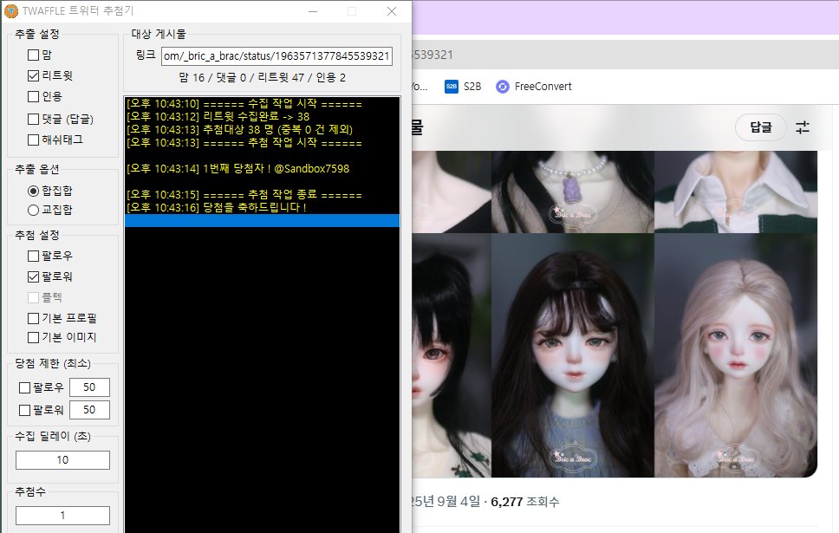Click the 수집 작업 시작 log line
The height and width of the screenshot is (533, 839).
tap(244, 104)
